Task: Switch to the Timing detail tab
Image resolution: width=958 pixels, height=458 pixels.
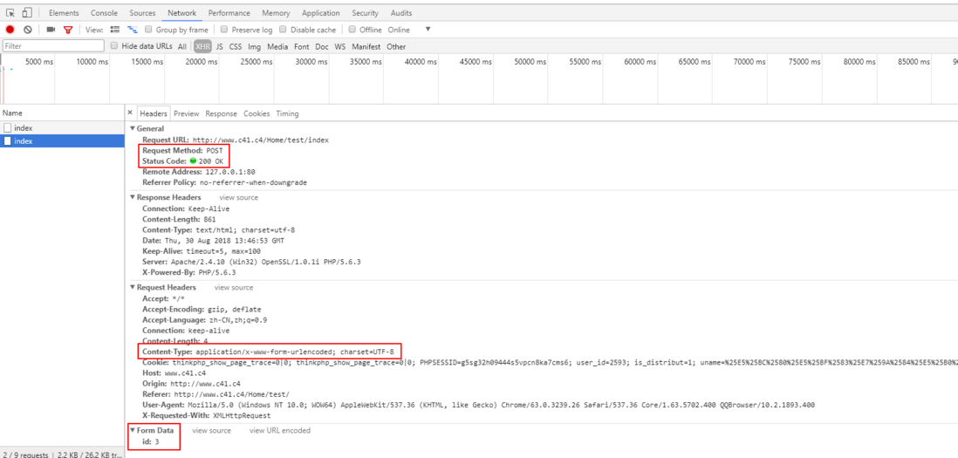Action: [x=287, y=113]
